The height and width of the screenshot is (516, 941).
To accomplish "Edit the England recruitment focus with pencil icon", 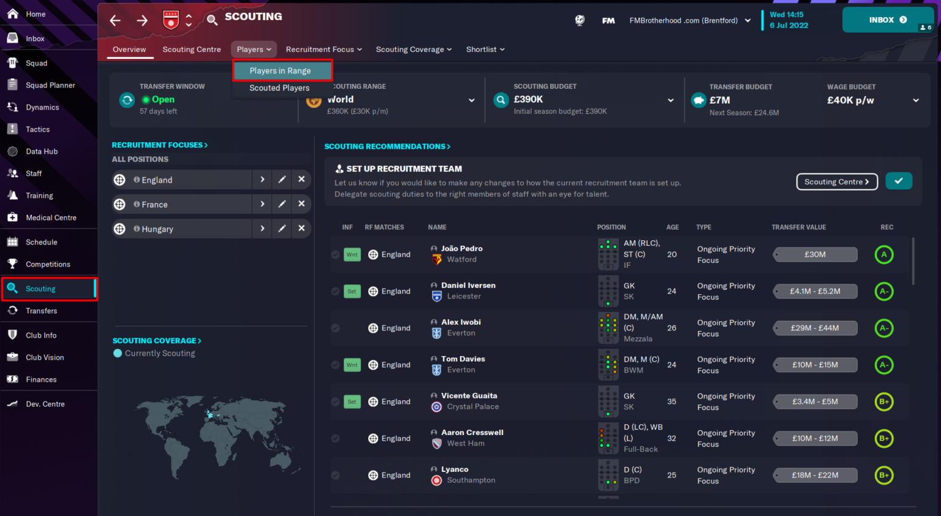I will pyautogui.click(x=281, y=179).
